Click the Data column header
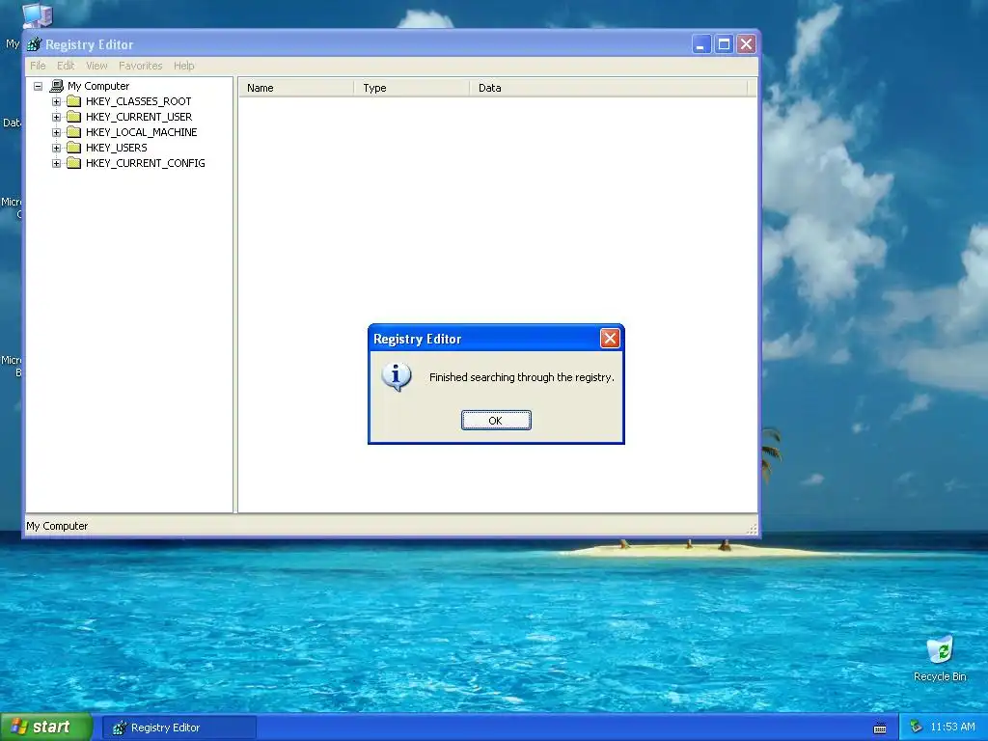Viewport: 988px width, 741px height. (608, 88)
